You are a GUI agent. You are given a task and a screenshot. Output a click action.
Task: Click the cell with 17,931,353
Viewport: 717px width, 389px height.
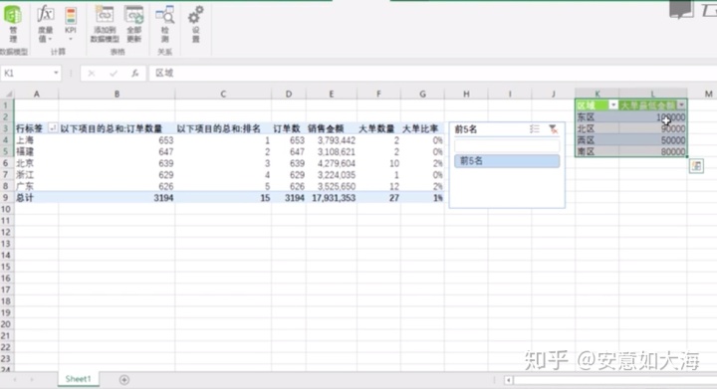[332, 198]
